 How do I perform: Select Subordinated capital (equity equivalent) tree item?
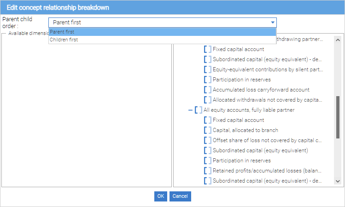coord(260,150)
